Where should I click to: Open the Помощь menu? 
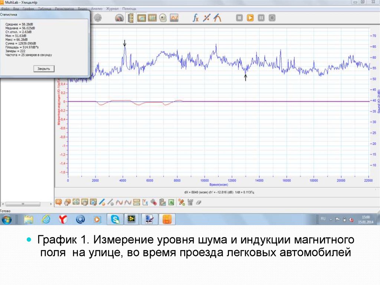coord(129,8)
